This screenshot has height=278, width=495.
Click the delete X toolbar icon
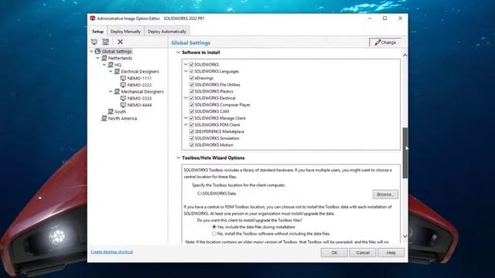click(x=121, y=42)
